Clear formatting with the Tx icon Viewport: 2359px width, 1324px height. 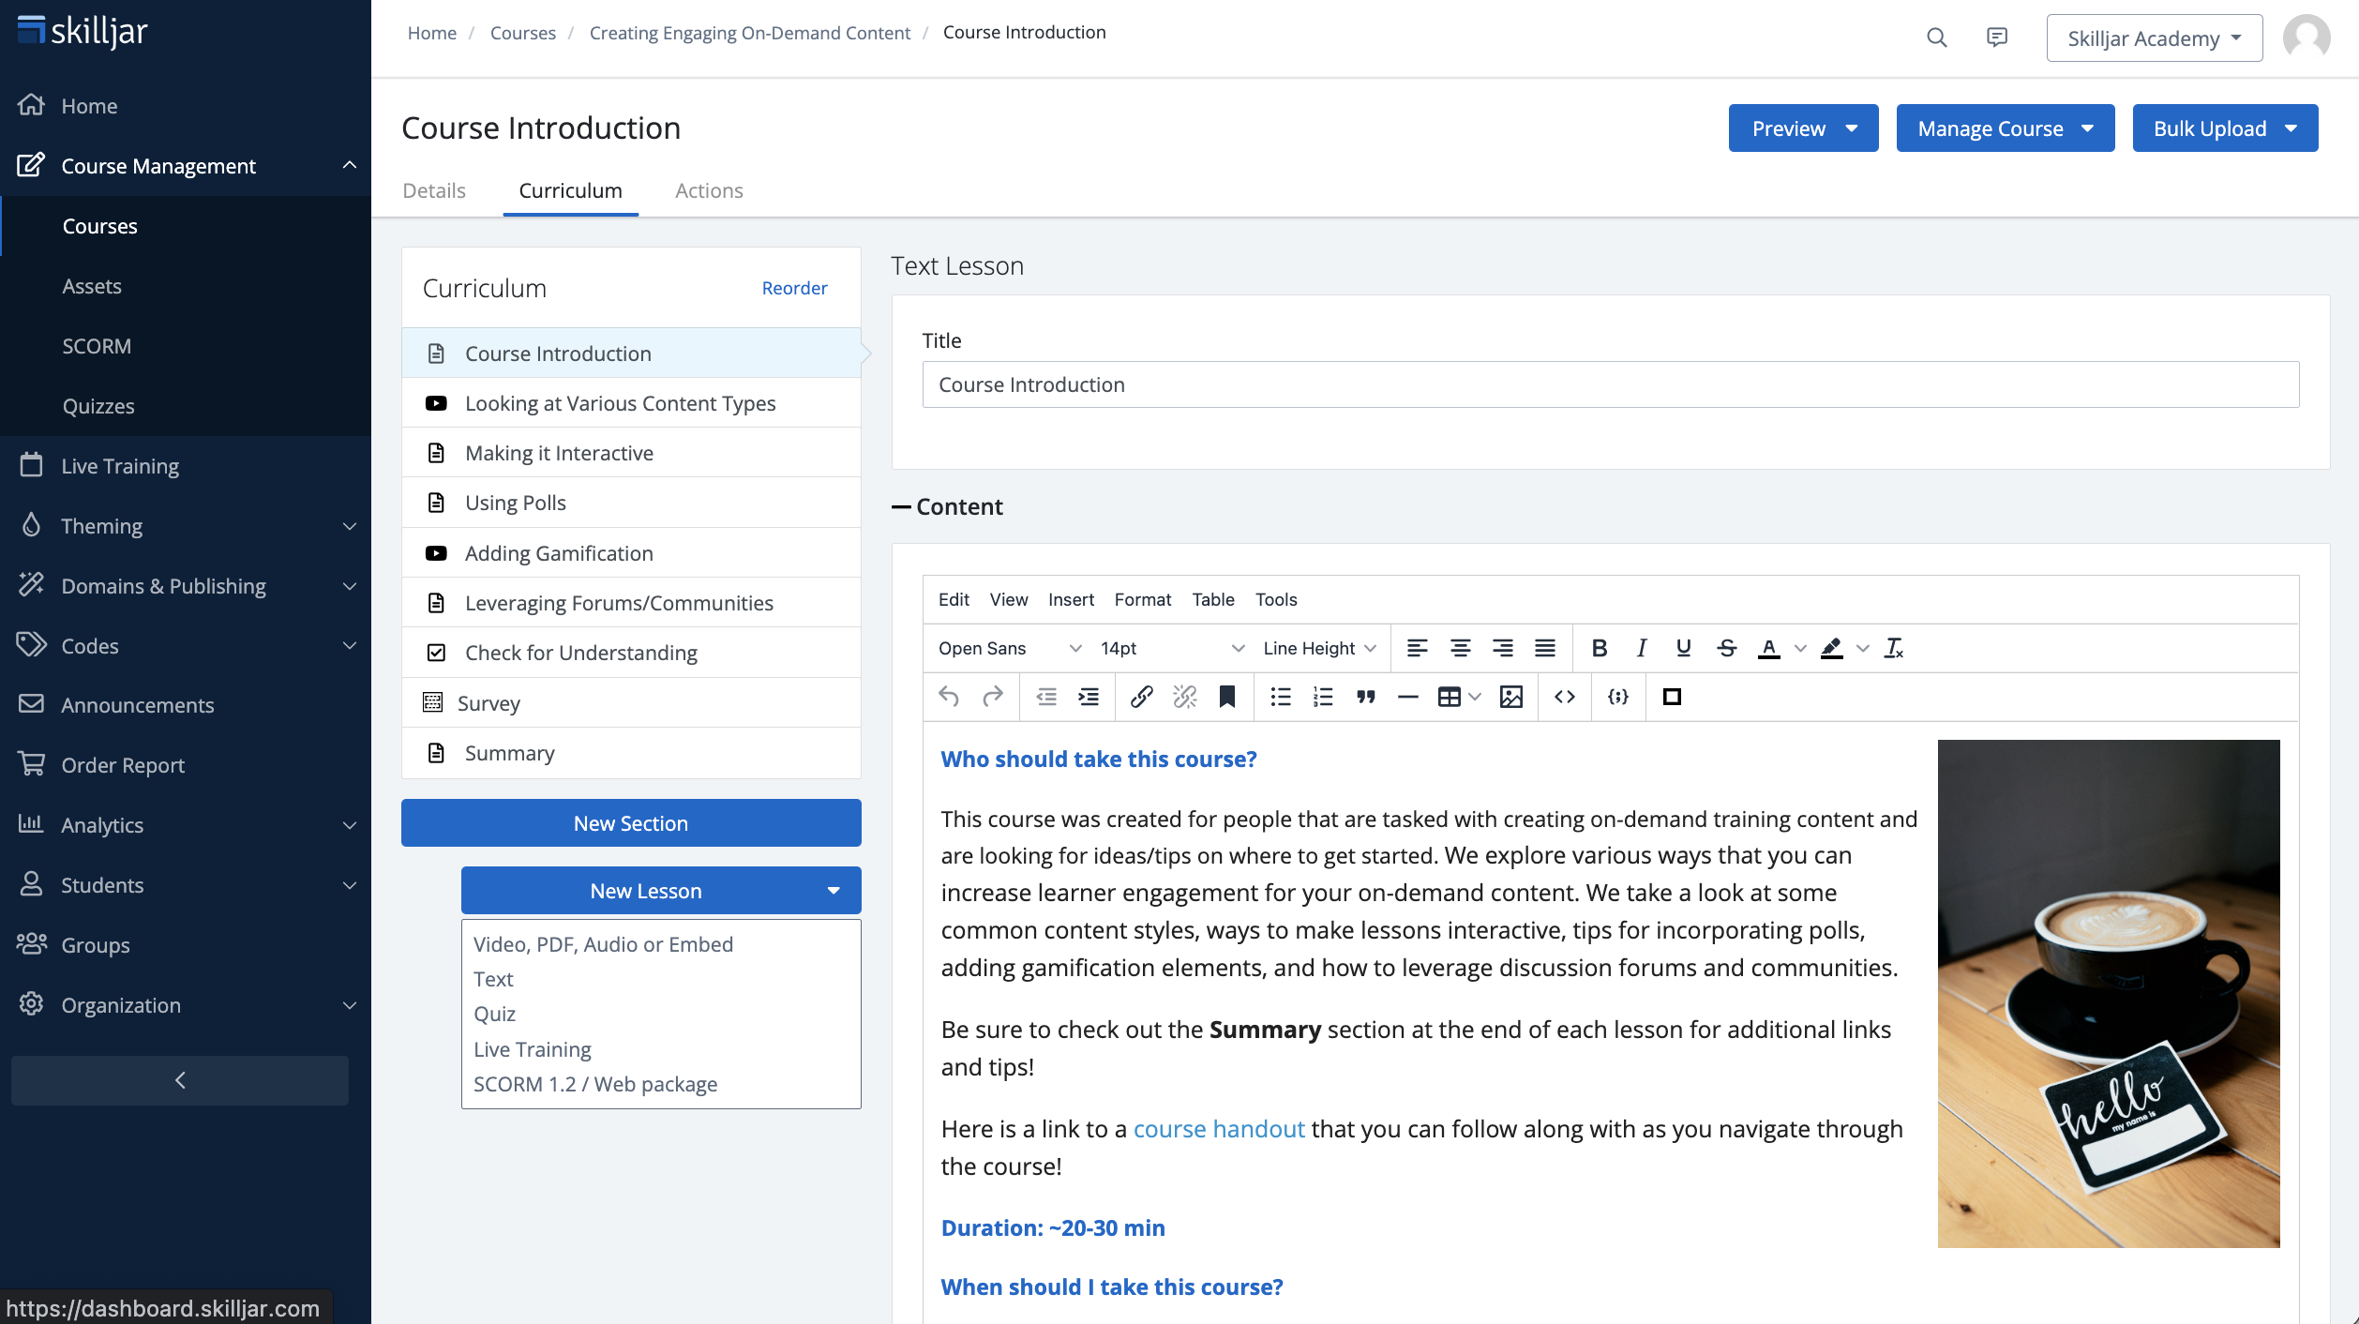point(1894,648)
